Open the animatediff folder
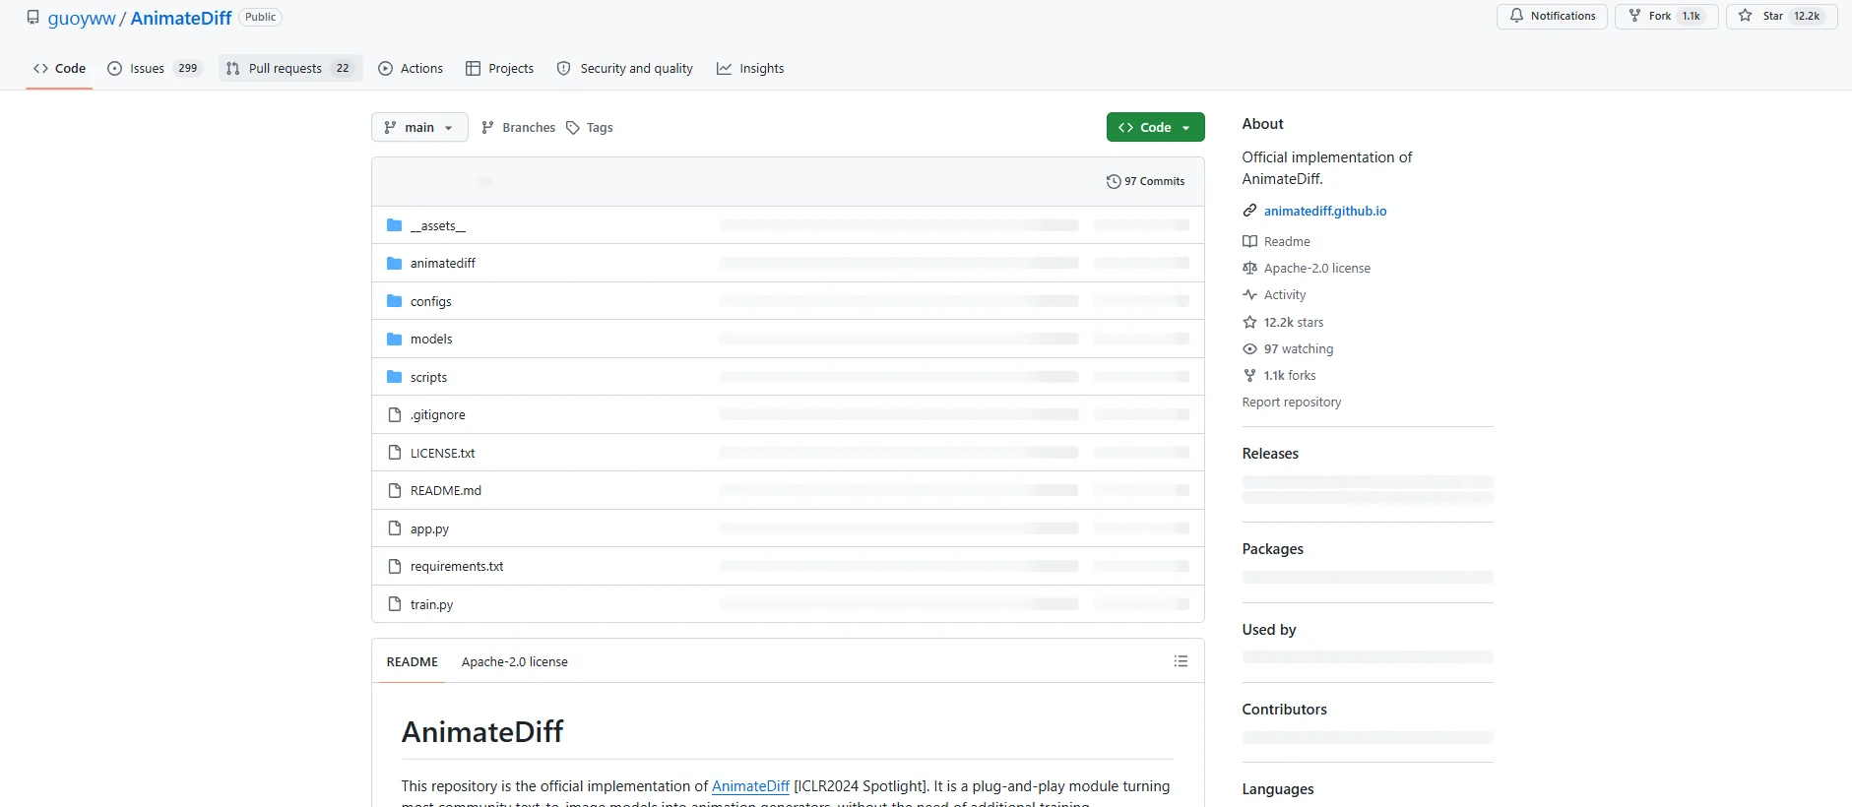 click(443, 264)
